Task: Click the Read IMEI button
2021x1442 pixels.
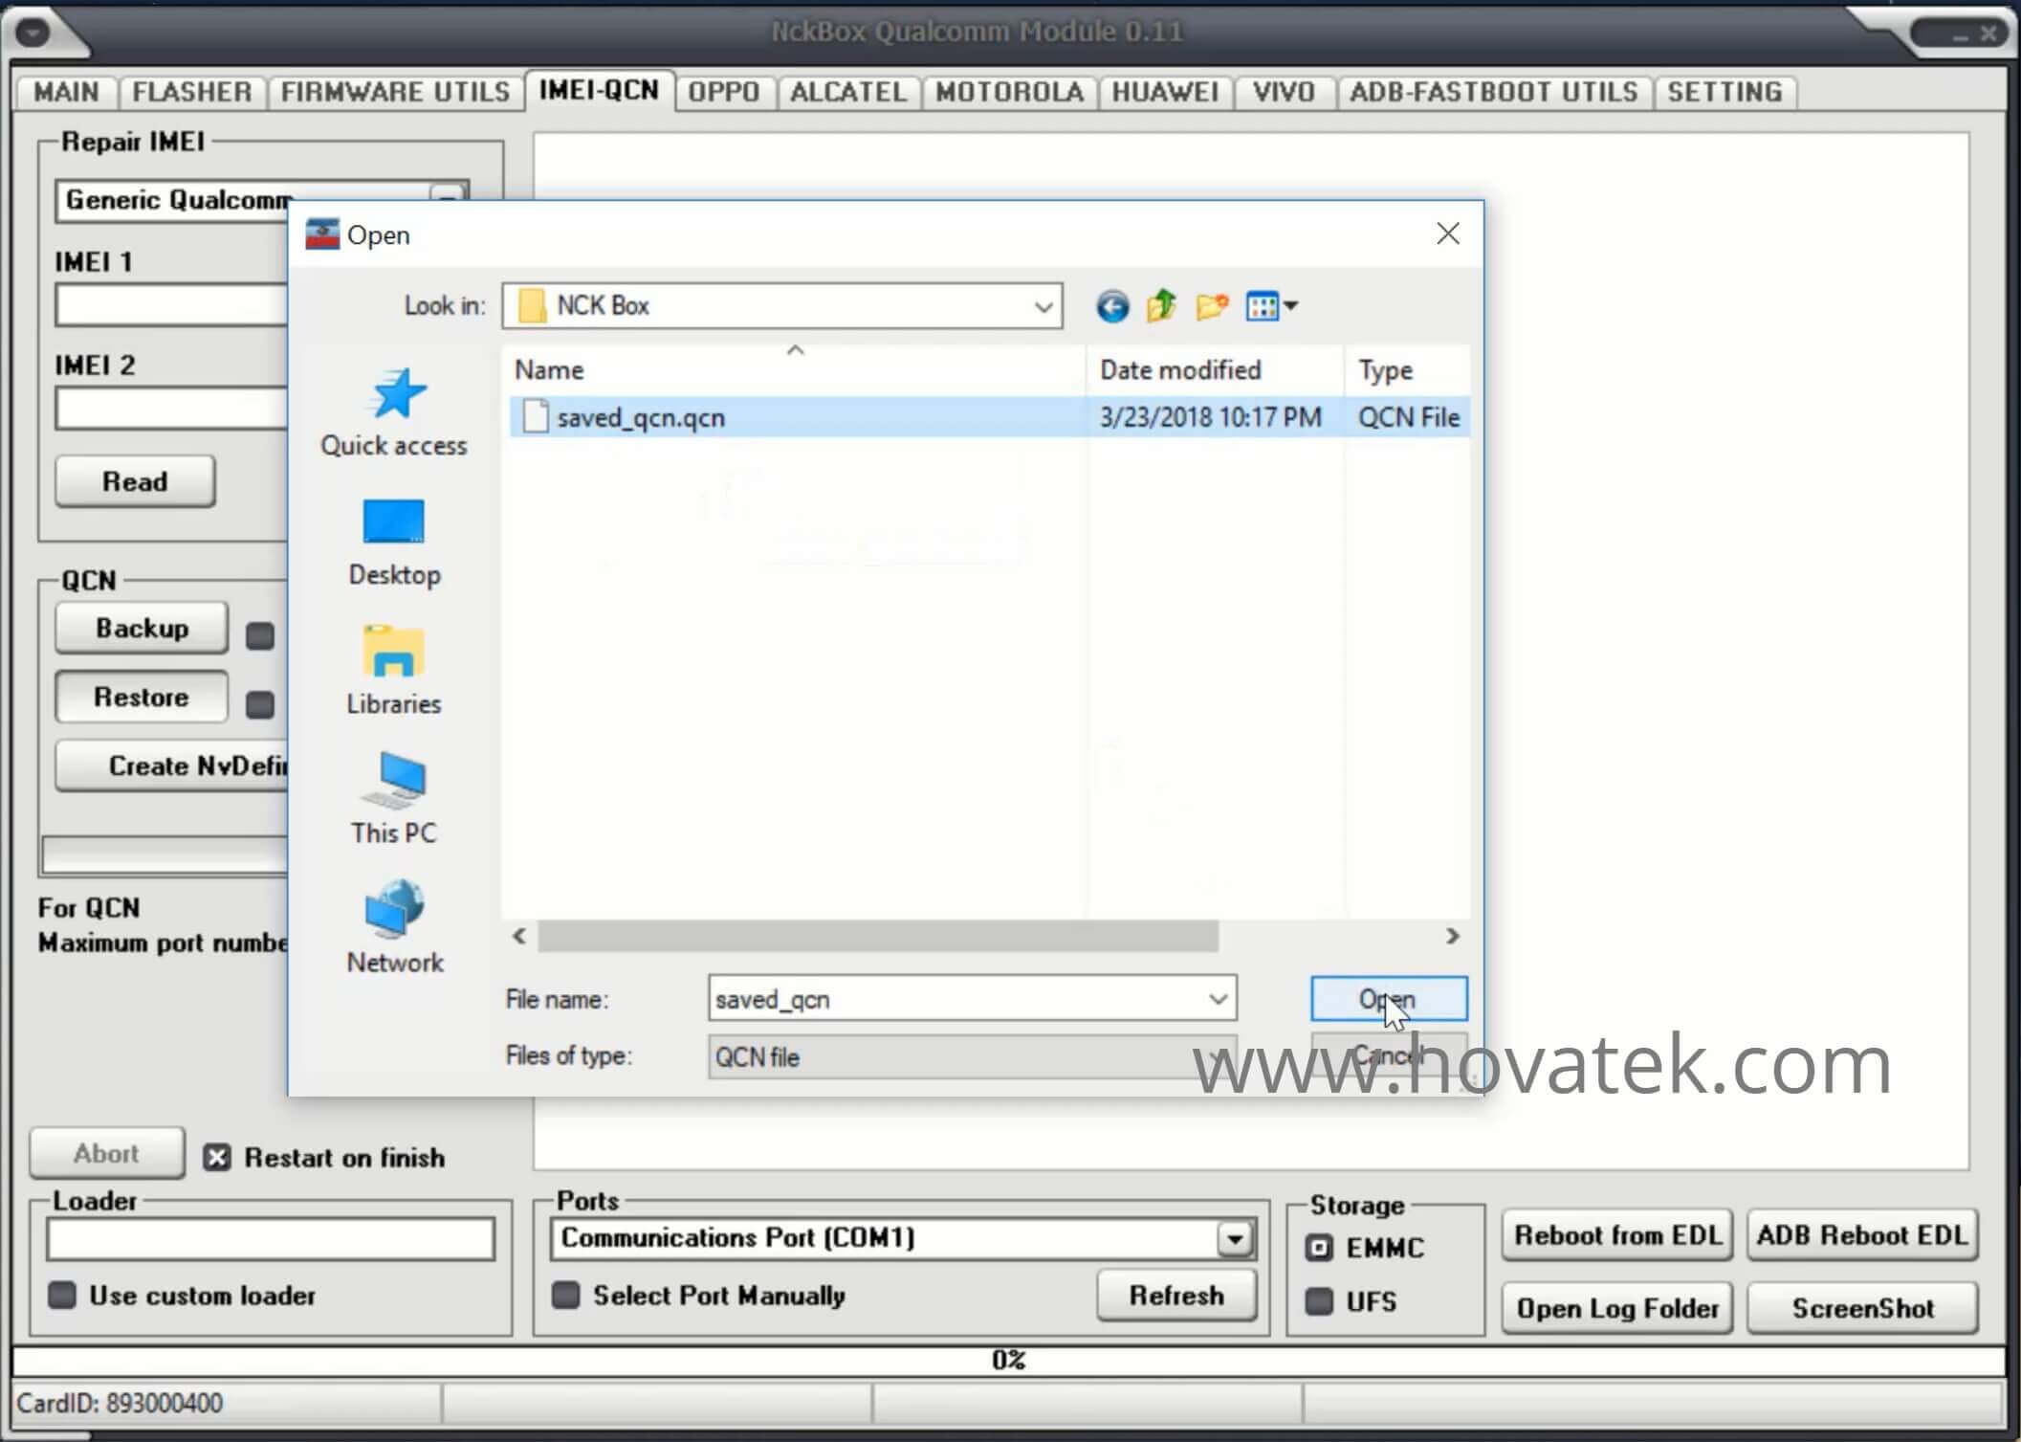Action: click(135, 481)
